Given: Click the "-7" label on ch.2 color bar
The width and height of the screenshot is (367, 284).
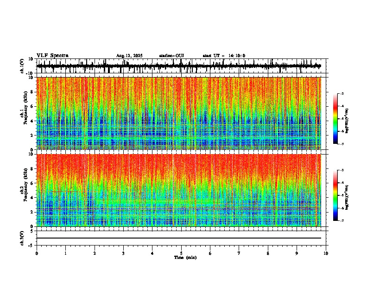Looking at the screenshot, I should pos(342,220).
